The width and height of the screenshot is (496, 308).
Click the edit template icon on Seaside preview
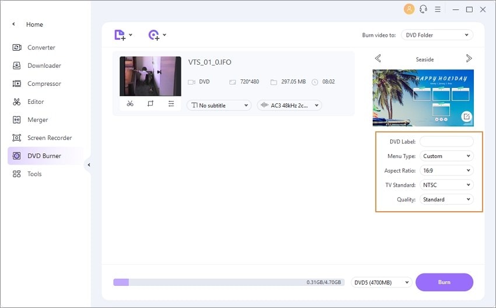pyautogui.click(x=466, y=116)
